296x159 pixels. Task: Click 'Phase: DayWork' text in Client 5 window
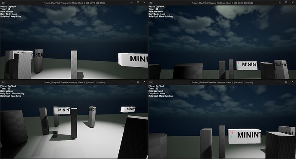(8, 6)
